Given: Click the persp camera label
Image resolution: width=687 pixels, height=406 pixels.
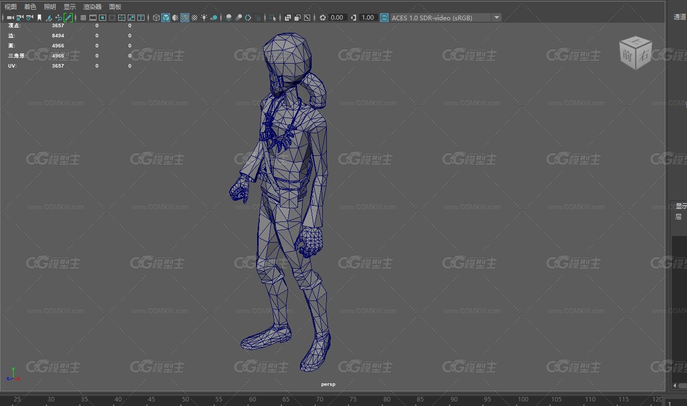Looking at the screenshot, I should [328, 384].
